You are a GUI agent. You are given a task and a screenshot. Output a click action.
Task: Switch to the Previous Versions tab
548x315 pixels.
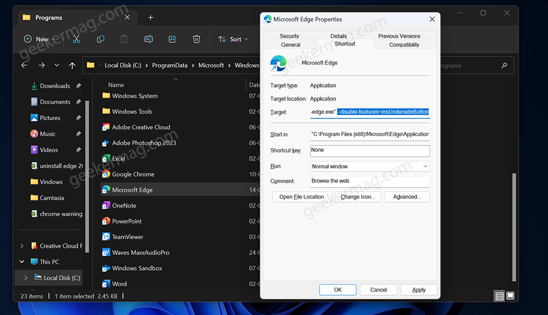399,36
